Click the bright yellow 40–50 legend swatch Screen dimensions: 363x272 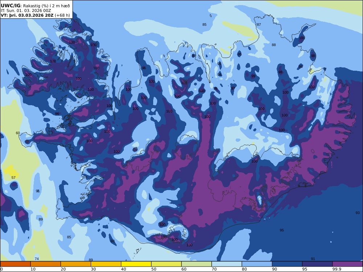click(x=136, y=264)
